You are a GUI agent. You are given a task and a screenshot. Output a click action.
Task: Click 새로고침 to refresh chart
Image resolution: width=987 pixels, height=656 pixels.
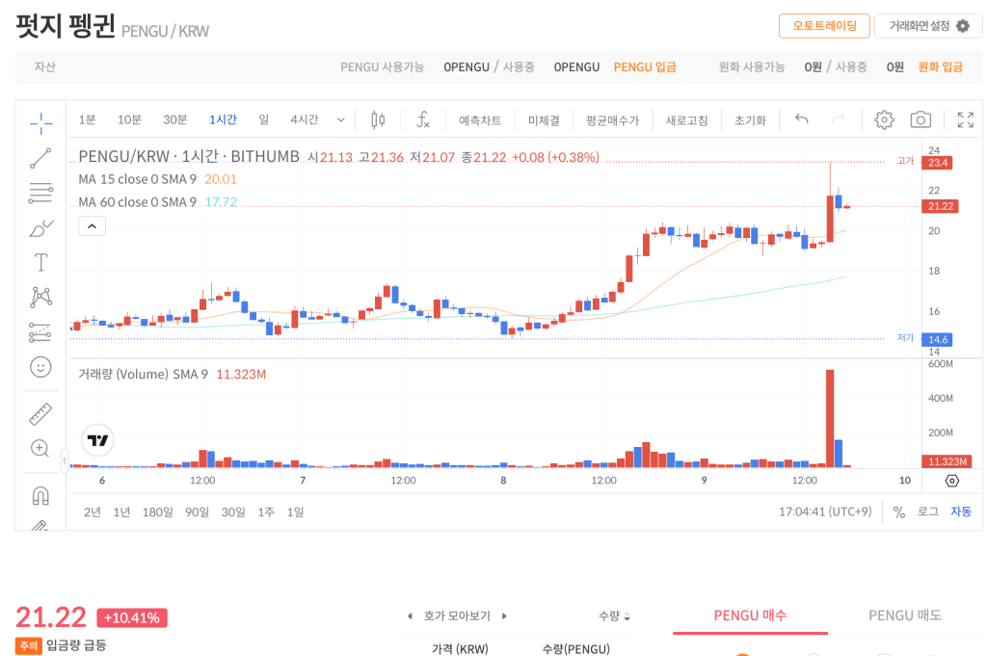tap(686, 120)
